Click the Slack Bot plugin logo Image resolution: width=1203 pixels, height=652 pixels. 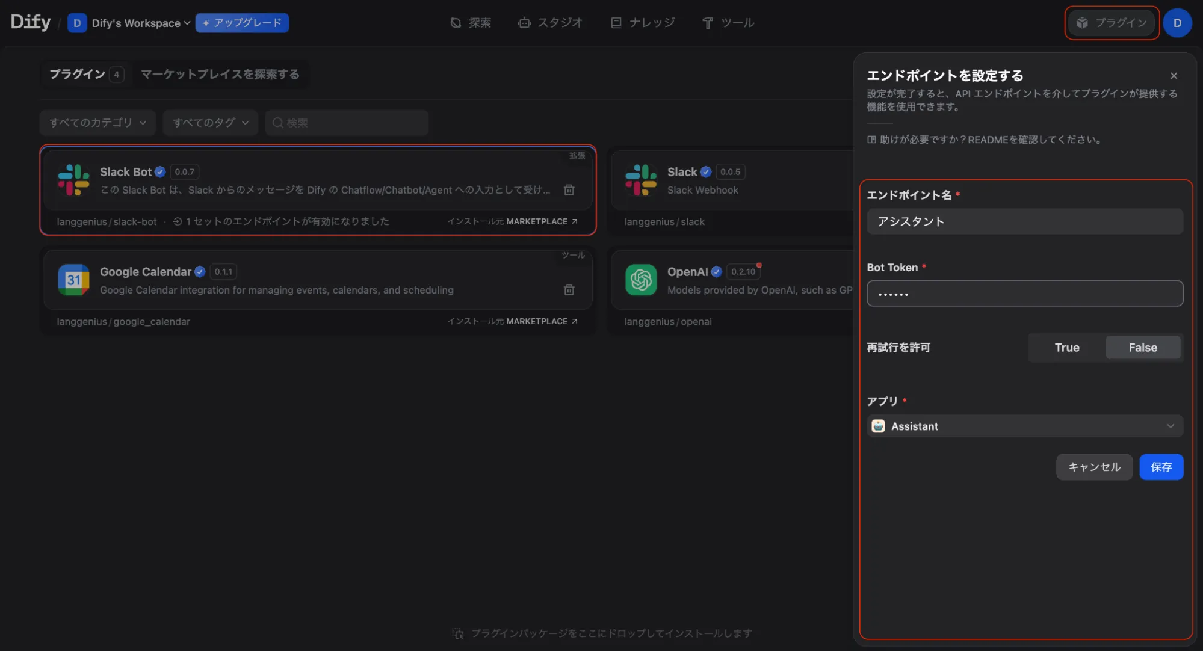(73, 180)
